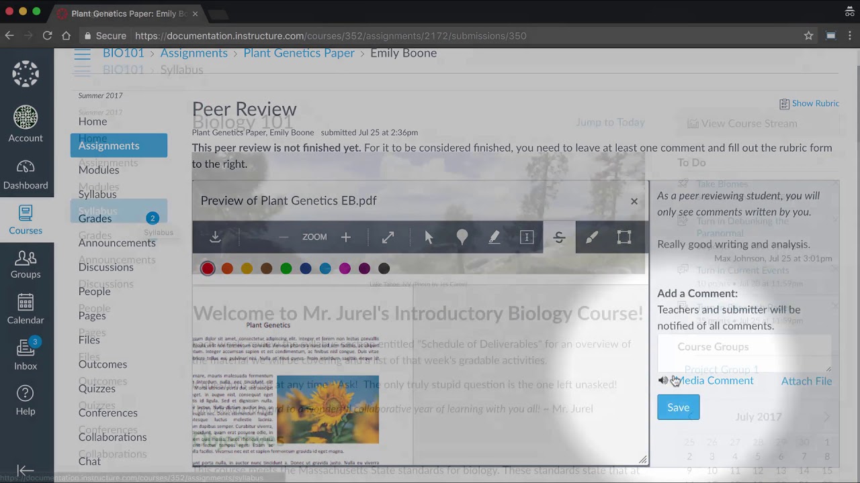Download the Plant Genetics EB.pdf file
Viewport: 860px width, 483px height.
(x=215, y=237)
